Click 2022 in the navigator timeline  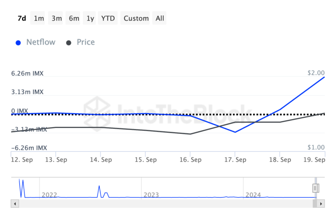[49, 195]
